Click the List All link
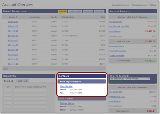The height and width of the screenshot is (114, 160). (x=6, y=68)
